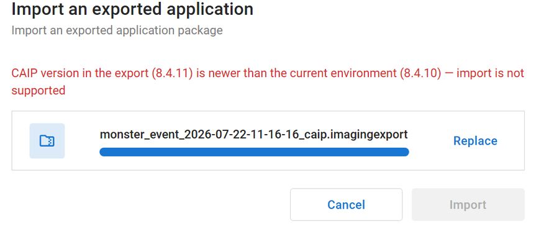The image size is (536, 234).
Task: Click the 'Import an exported application' heading
Action: (132, 9)
